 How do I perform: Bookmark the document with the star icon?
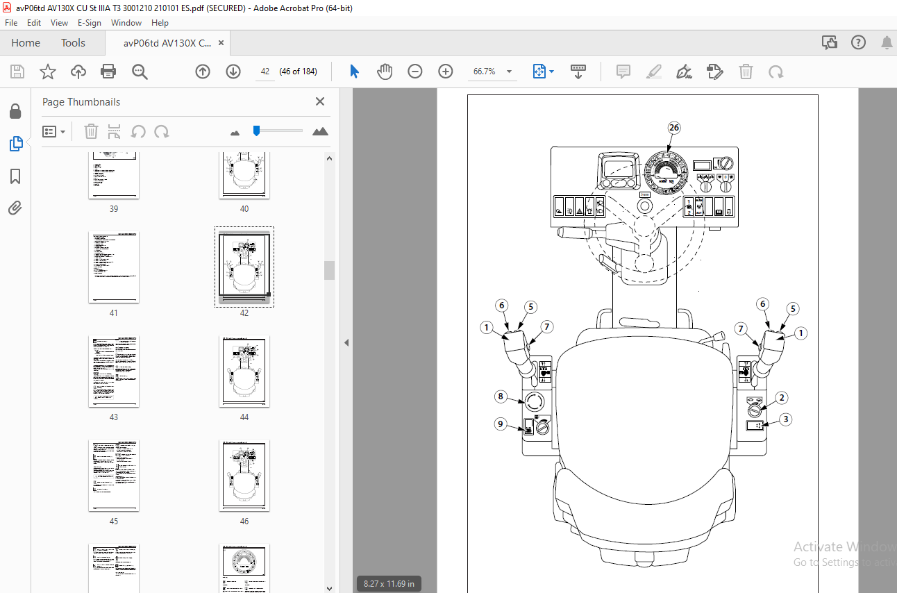[x=47, y=72]
